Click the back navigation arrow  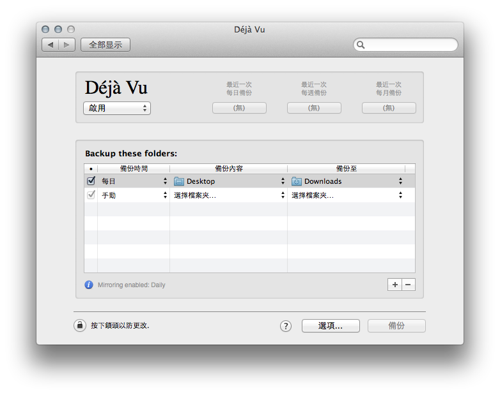(51, 45)
